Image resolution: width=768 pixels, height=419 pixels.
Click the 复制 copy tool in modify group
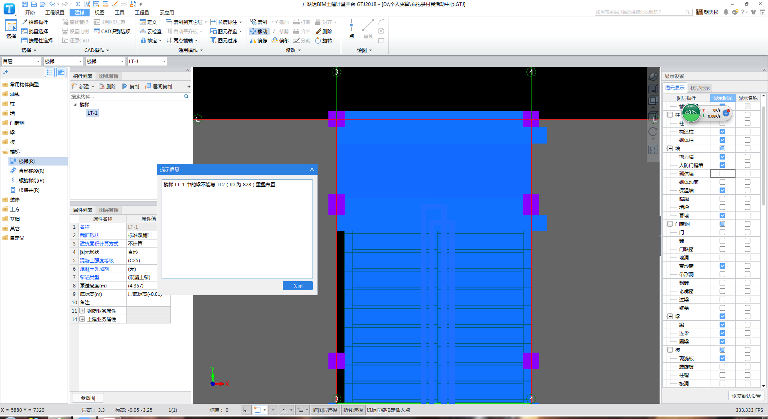[258, 22]
